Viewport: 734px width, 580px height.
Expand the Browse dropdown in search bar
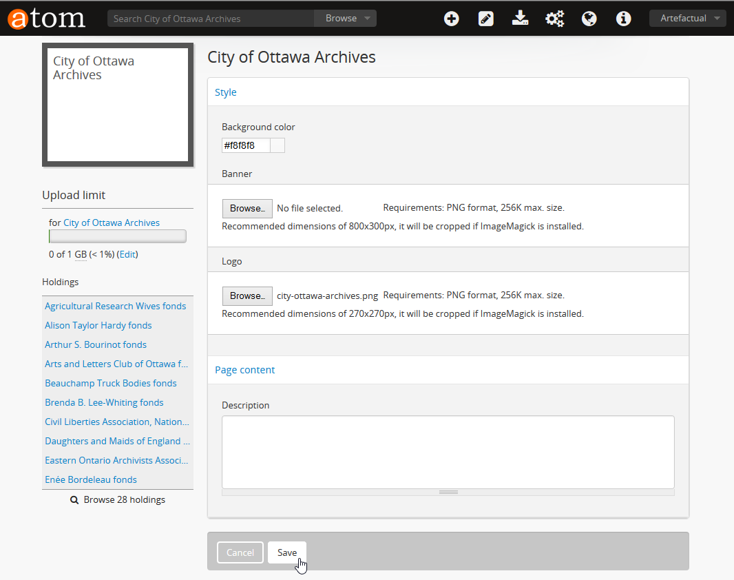346,19
